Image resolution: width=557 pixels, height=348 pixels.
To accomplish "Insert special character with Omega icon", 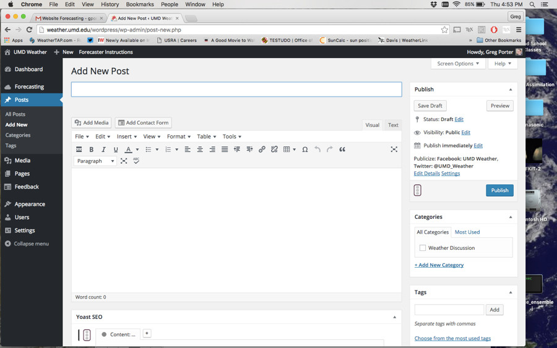I will pos(304,150).
